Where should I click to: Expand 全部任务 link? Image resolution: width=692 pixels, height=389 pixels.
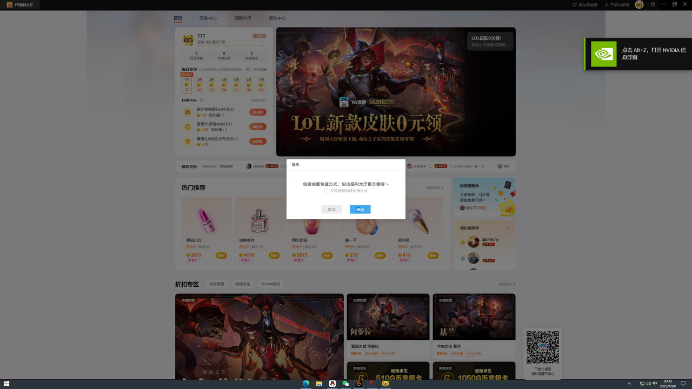[258, 100]
